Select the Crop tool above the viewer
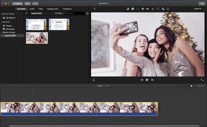This screenshot has height=127, width=207. point(138,9)
